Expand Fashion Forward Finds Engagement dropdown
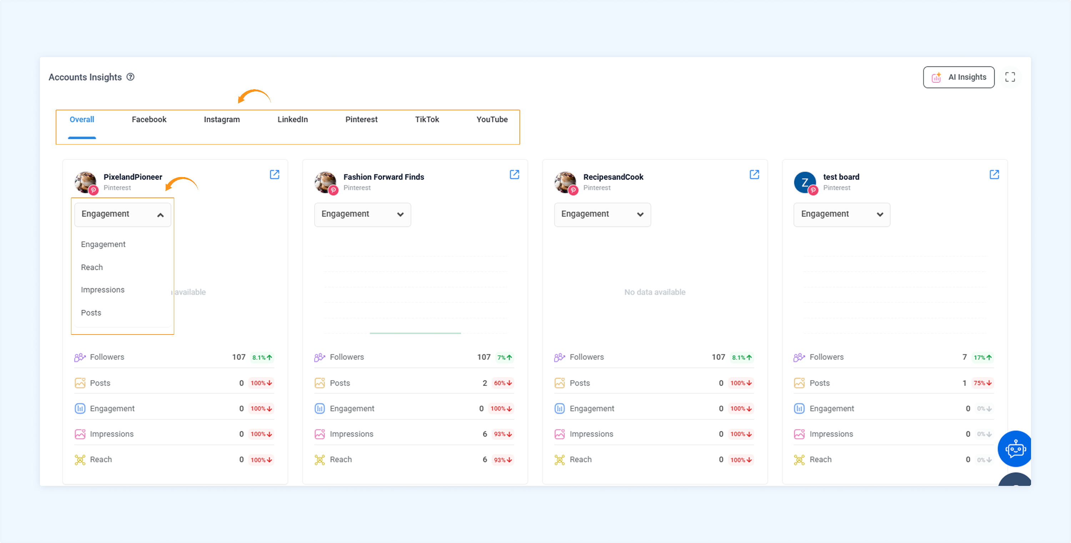This screenshot has height=543, width=1071. point(363,215)
